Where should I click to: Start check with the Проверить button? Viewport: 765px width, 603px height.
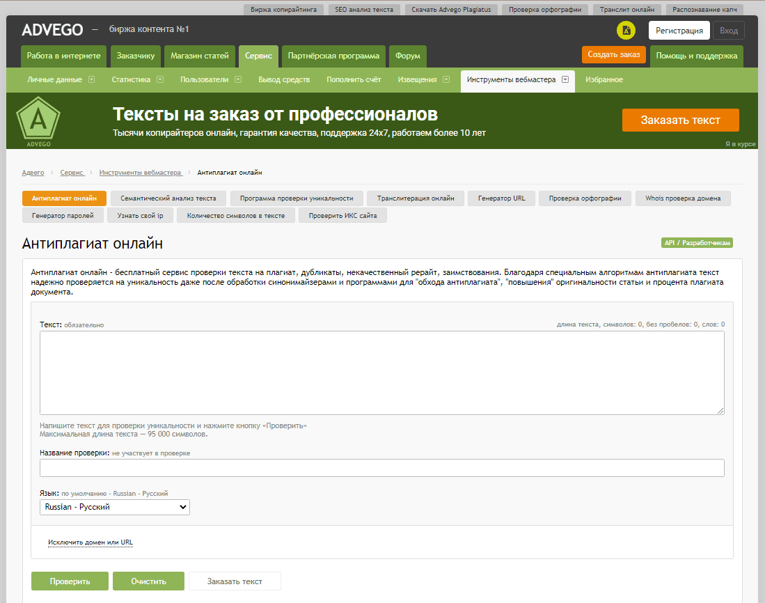(70, 581)
